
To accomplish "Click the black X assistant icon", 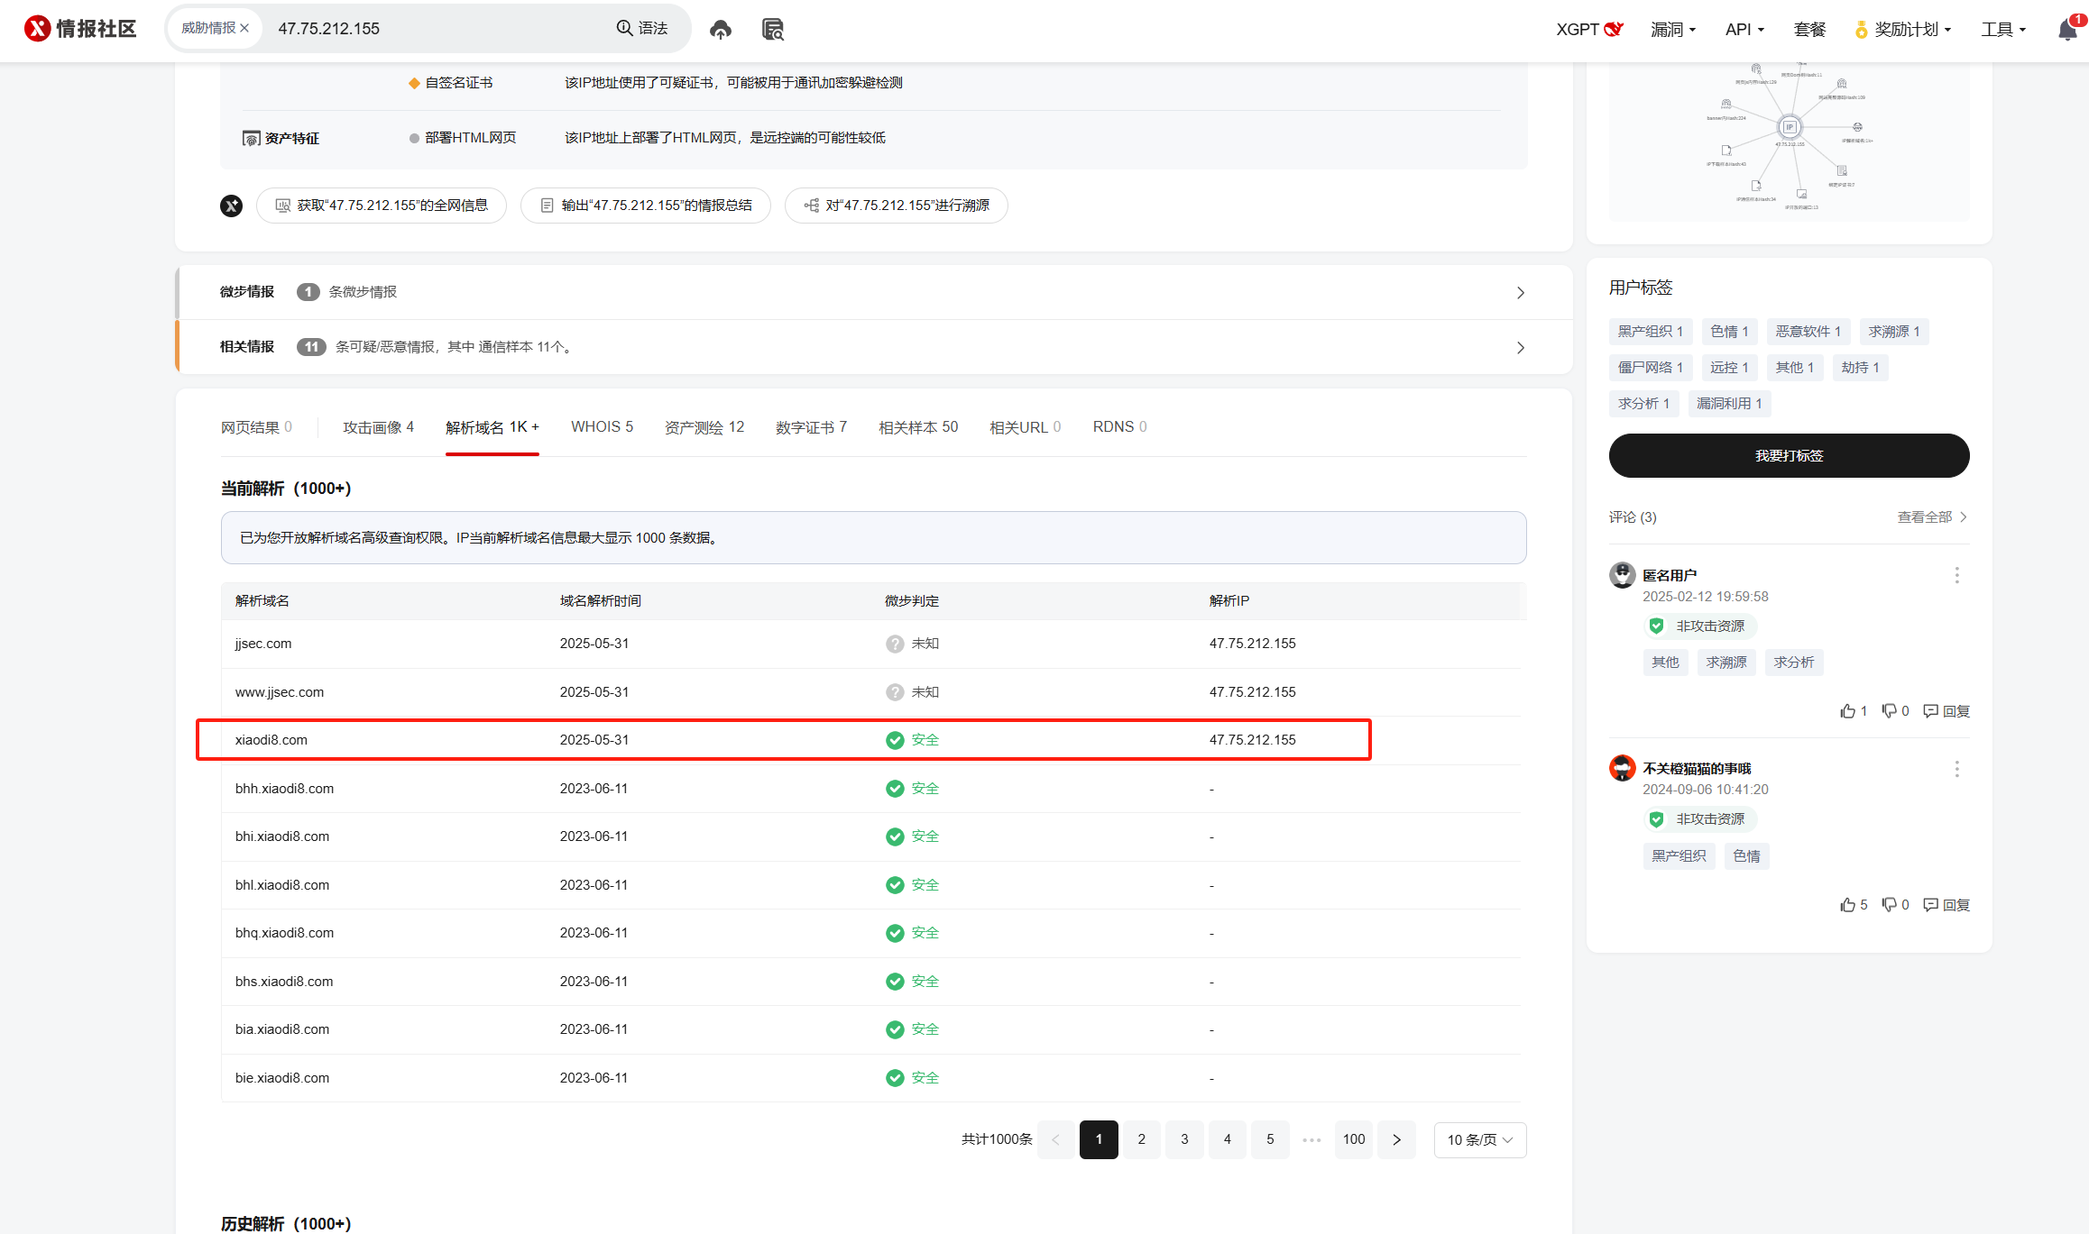I will coord(232,206).
